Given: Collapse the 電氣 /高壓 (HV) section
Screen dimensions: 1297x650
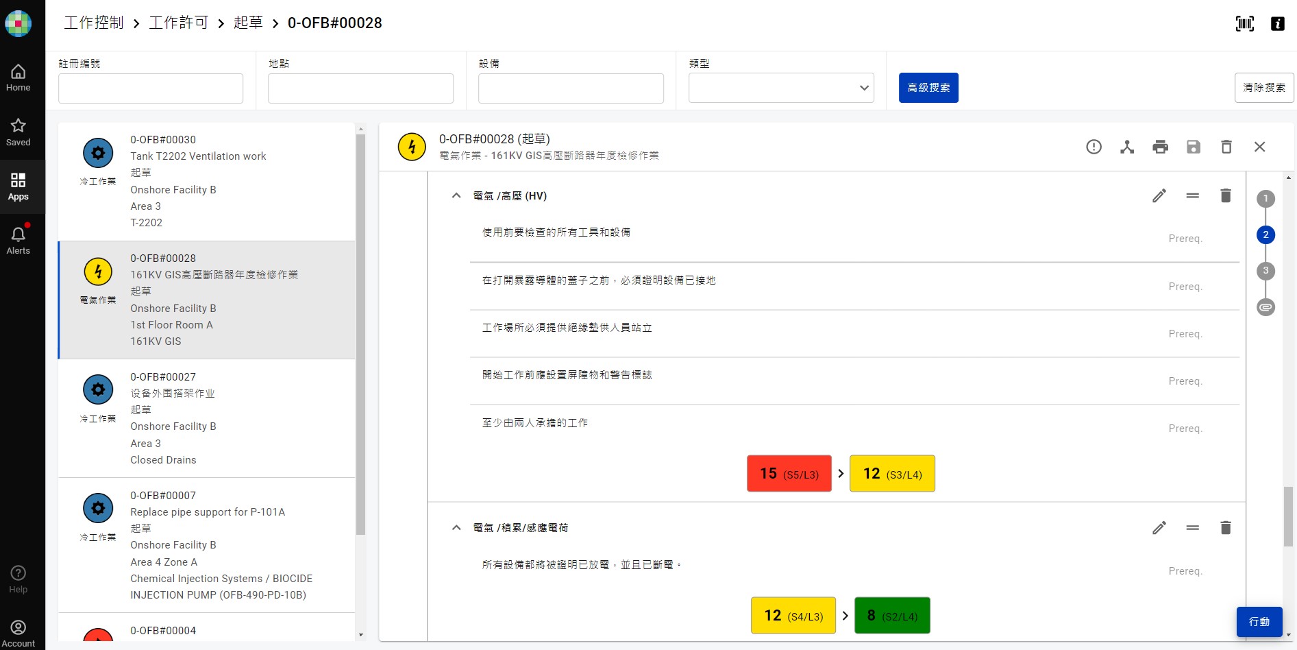Looking at the screenshot, I should click(456, 196).
